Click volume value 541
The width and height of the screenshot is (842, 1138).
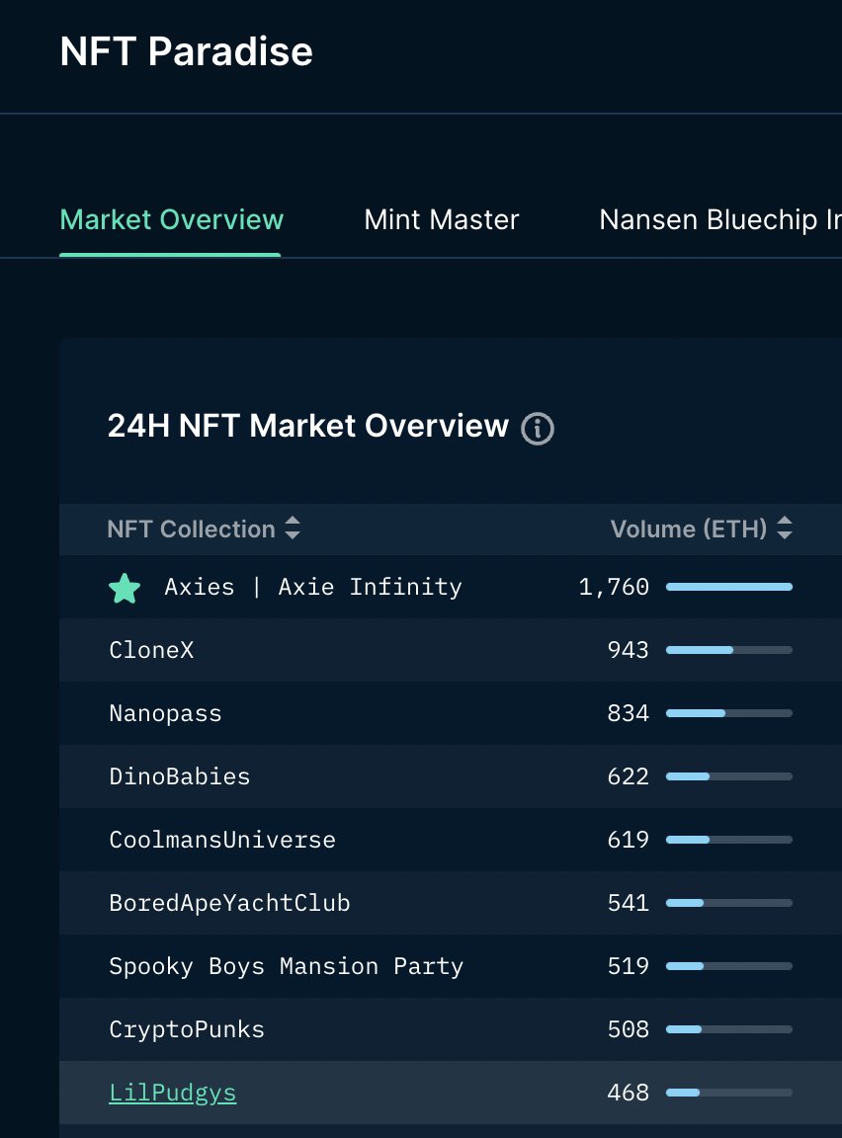point(628,902)
